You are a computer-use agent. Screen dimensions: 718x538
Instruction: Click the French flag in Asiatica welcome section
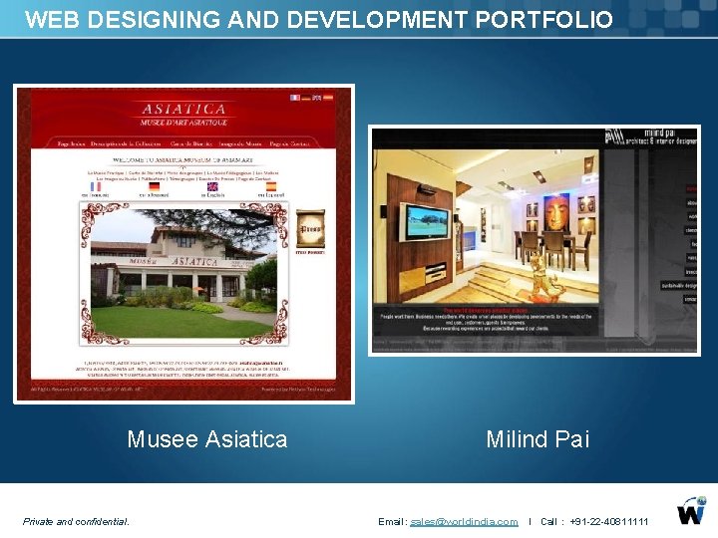tap(96, 186)
